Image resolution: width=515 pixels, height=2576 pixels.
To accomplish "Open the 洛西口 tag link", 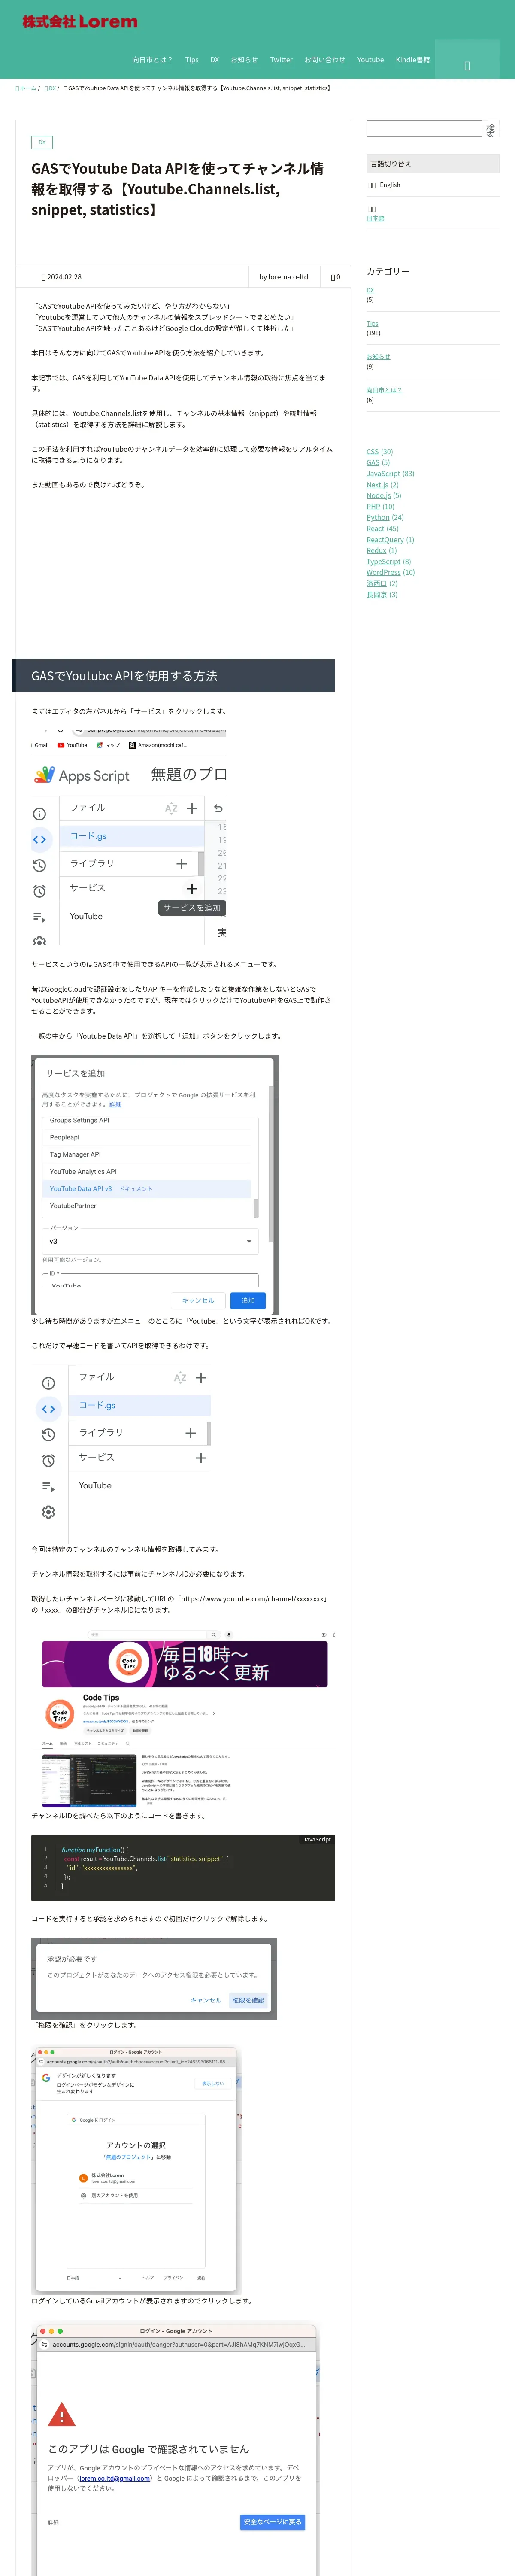I will [x=376, y=584].
